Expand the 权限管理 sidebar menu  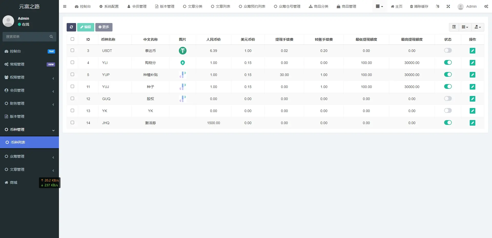coord(29,77)
